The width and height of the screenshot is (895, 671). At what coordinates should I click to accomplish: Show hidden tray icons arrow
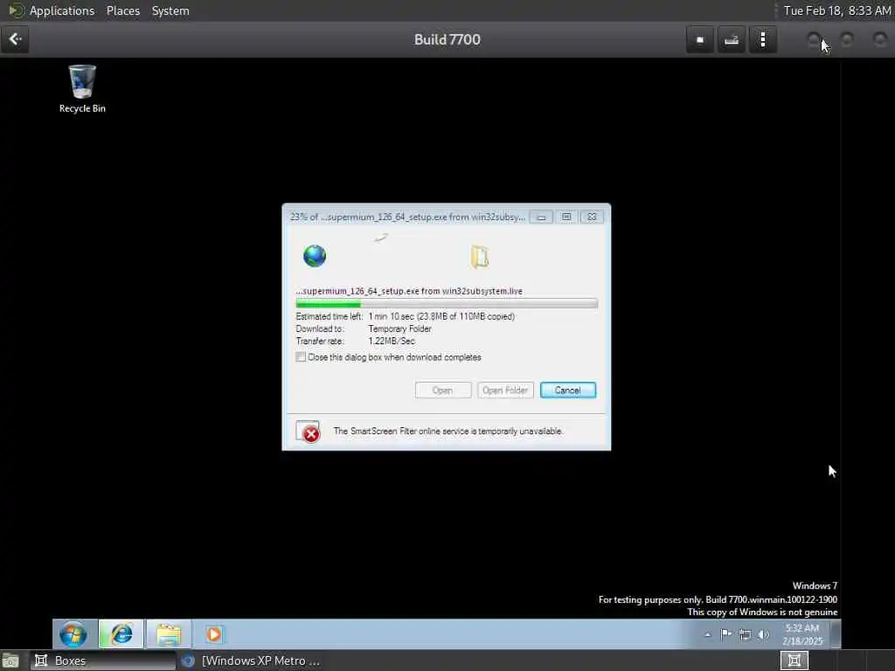[708, 634]
